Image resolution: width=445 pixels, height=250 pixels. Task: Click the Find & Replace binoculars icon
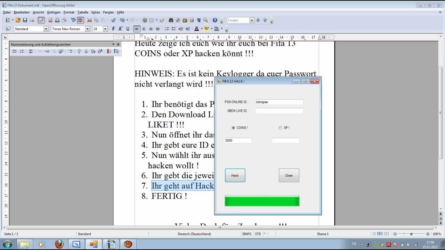pyautogui.click(x=171, y=20)
